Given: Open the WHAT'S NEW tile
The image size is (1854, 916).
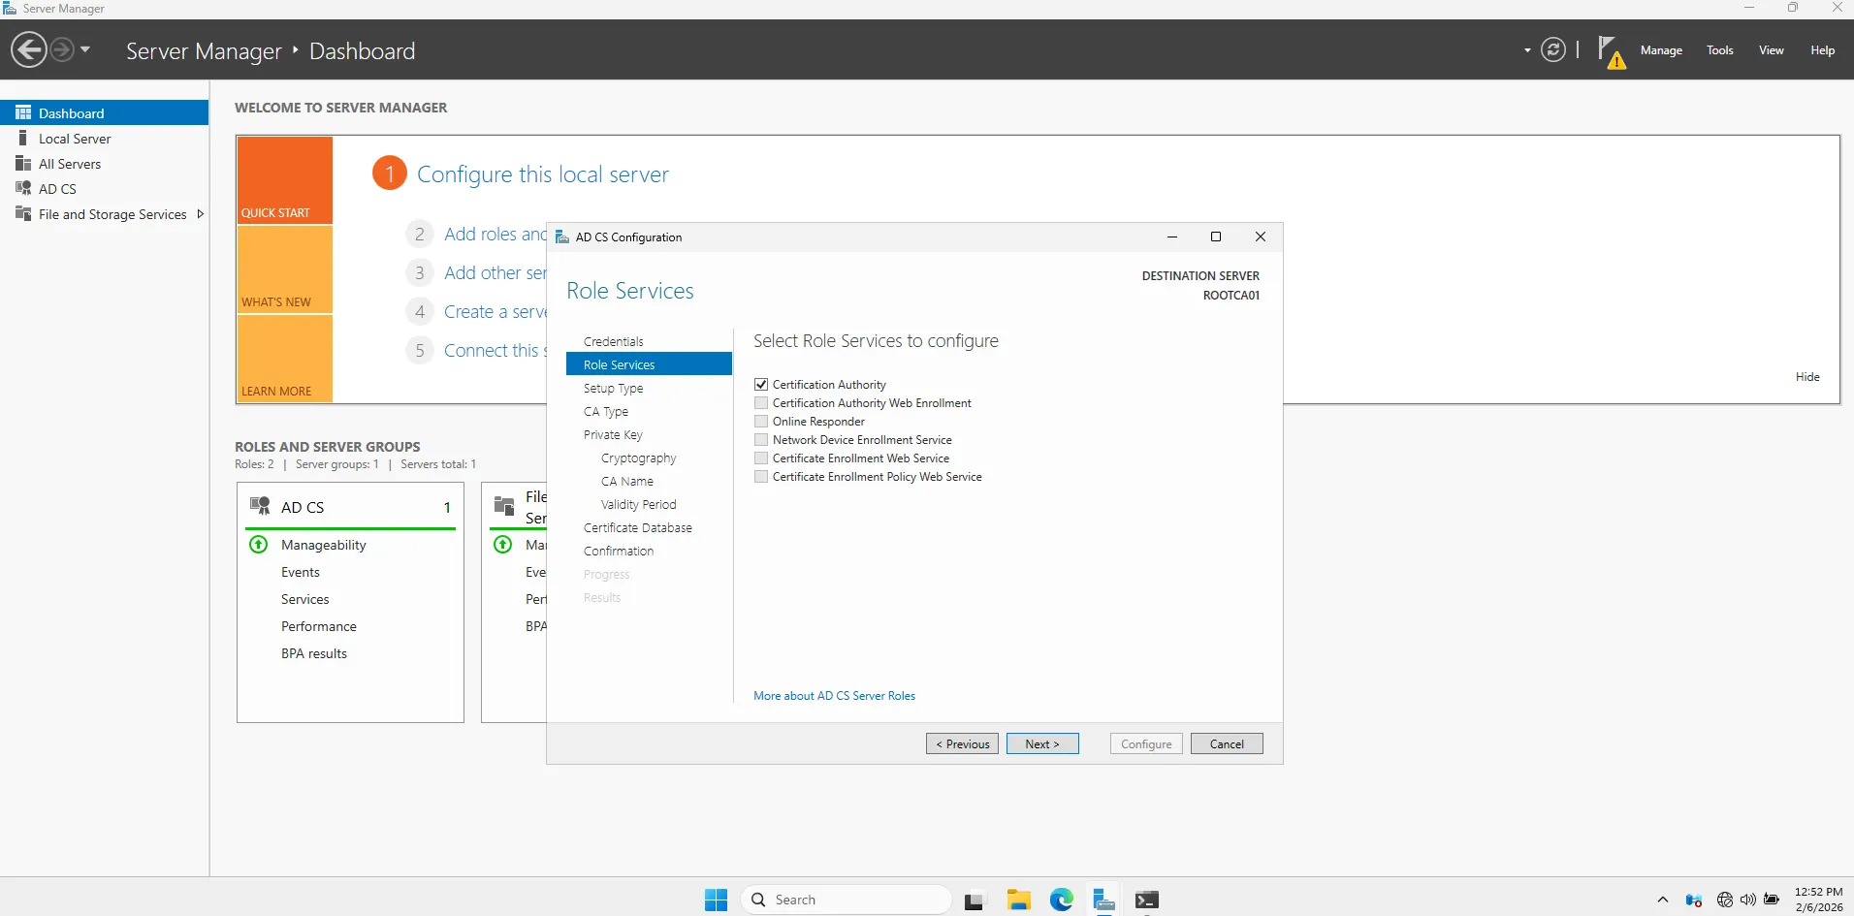Looking at the screenshot, I should (x=284, y=269).
